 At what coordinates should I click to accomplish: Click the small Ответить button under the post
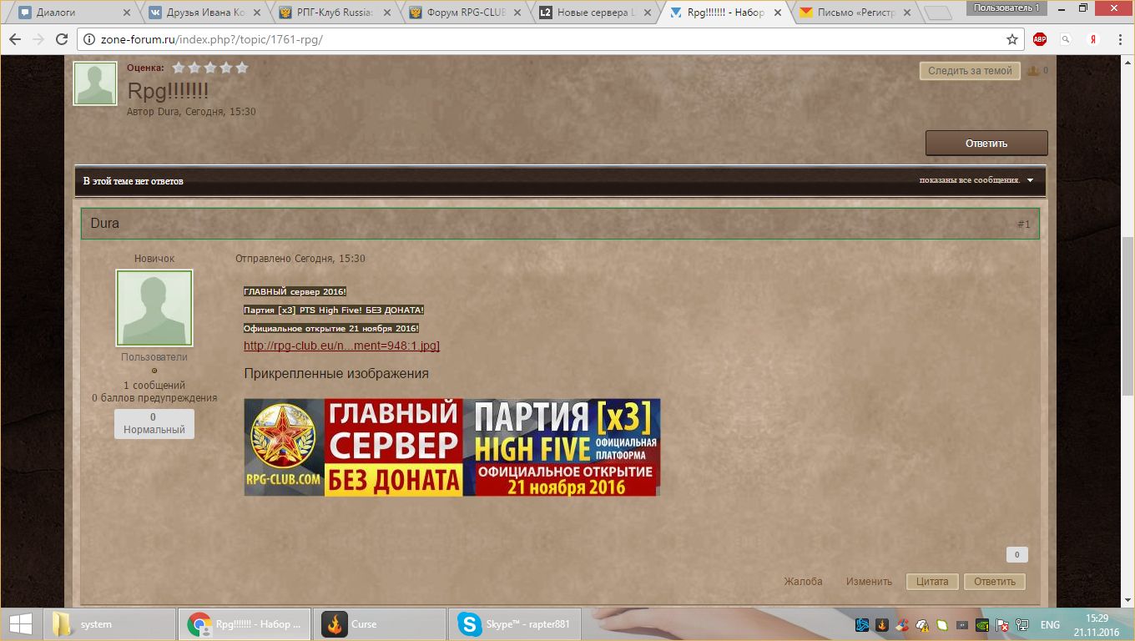point(995,582)
